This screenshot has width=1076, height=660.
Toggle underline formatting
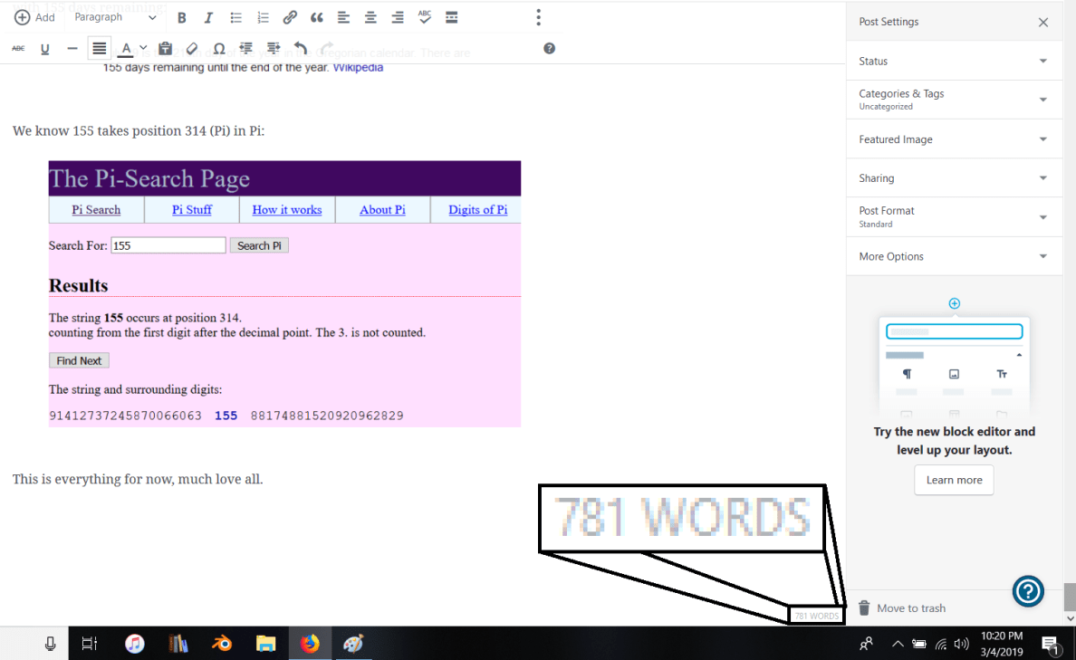tap(44, 48)
